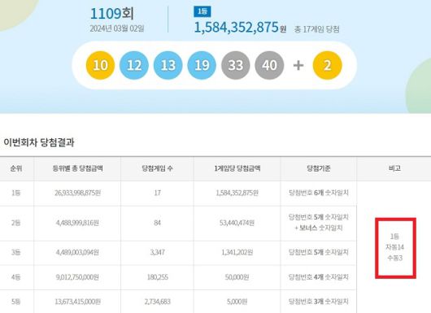Click the 1게임당 당첨금액 column header
Image resolution: width=431 pixels, height=313 pixels.
237,168
